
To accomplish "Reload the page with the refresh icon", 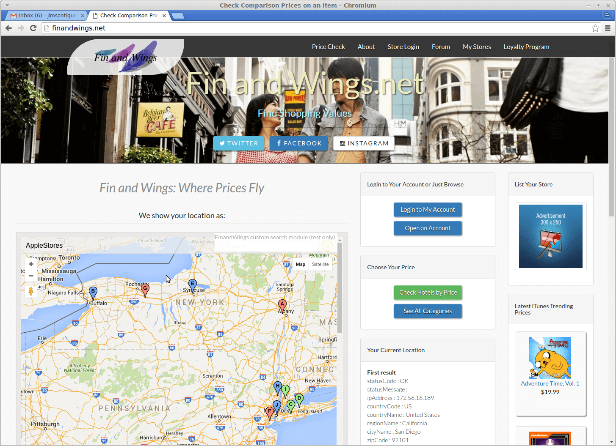I will pyautogui.click(x=33, y=28).
